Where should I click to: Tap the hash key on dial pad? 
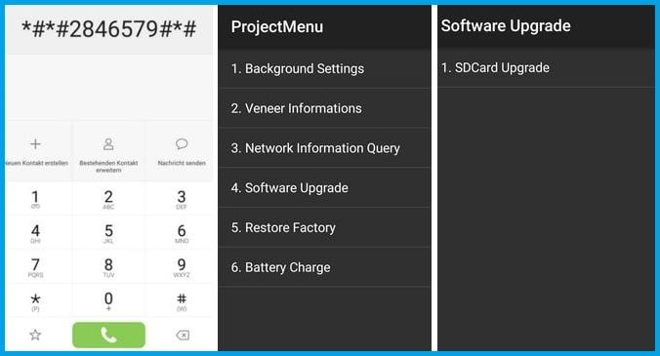point(182,301)
